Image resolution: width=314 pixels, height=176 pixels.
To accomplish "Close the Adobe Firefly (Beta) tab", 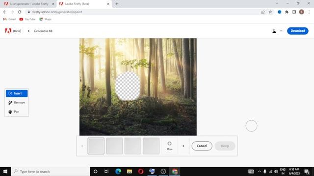I will 108,4.
